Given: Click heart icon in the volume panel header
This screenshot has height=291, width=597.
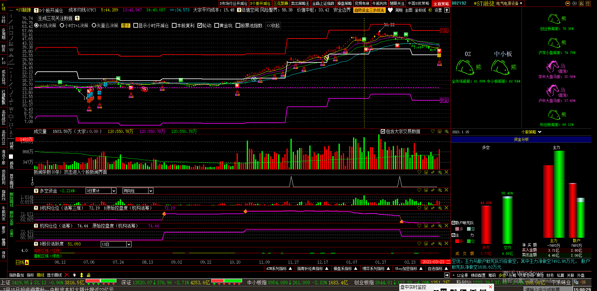Looking at the screenshot, I should tap(433, 131).
